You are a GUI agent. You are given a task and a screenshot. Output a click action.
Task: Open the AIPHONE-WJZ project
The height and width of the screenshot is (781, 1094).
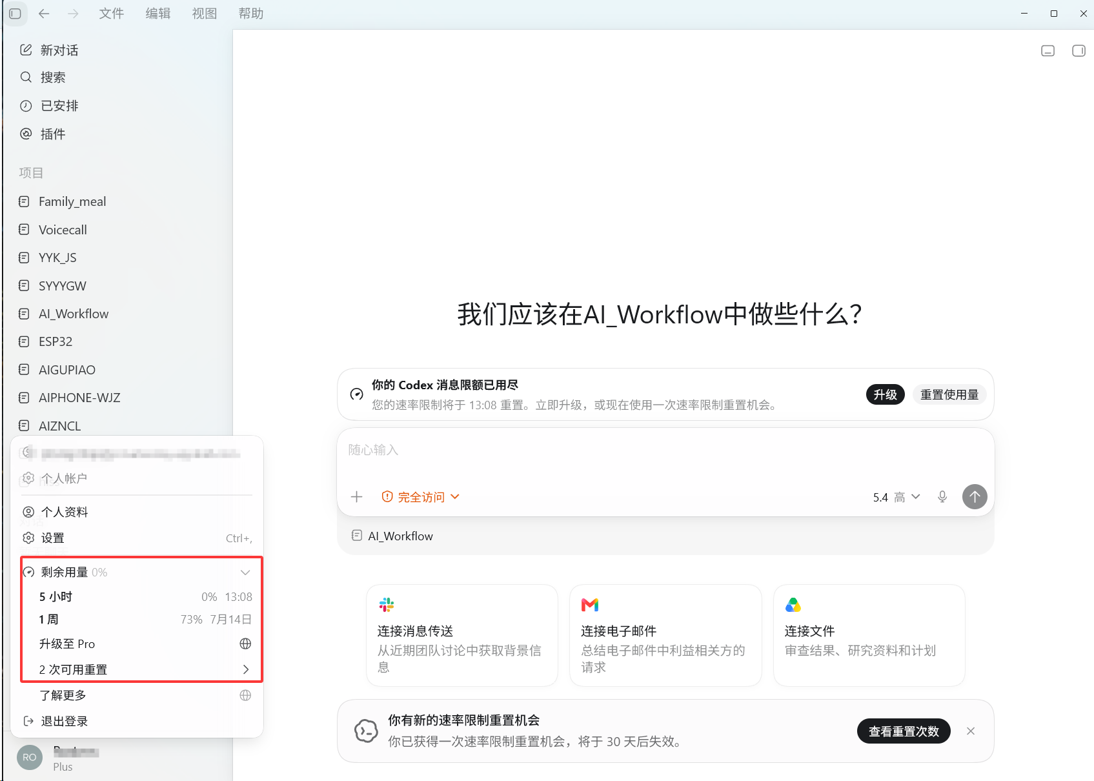[119, 398]
